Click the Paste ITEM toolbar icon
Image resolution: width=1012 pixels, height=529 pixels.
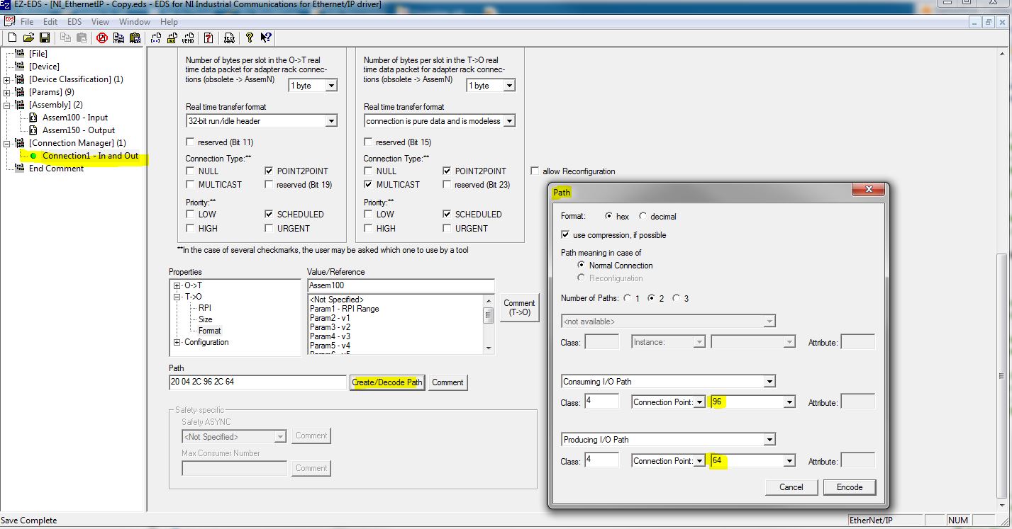(x=135, y=38)
